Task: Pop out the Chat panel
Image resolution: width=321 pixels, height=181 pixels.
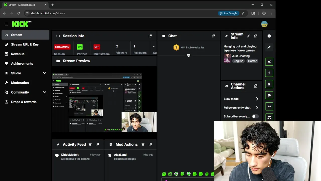Action: (x=213, y=36)
